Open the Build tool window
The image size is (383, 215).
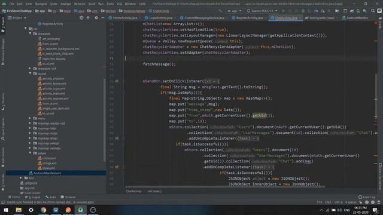(51, 197)
